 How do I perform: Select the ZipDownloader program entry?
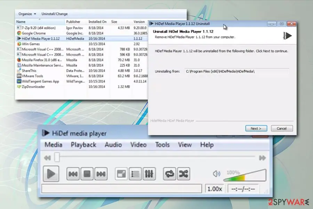(82, 87)
